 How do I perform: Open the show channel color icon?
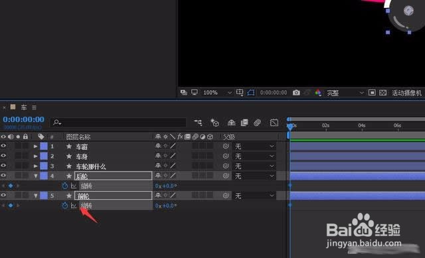coord(318,93)
